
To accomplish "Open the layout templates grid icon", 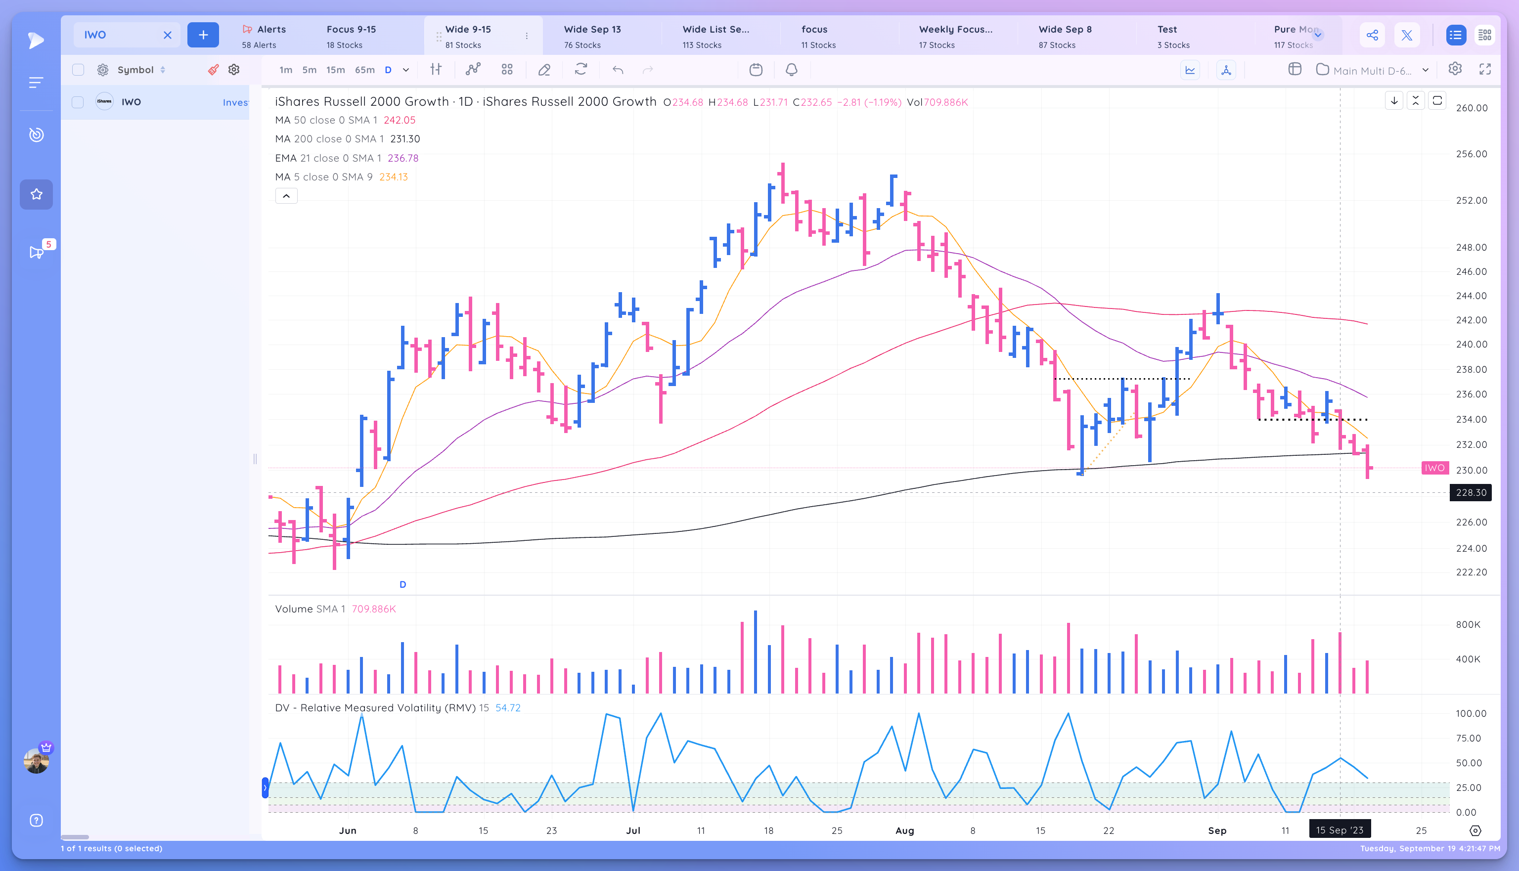I will pos(507,70).
